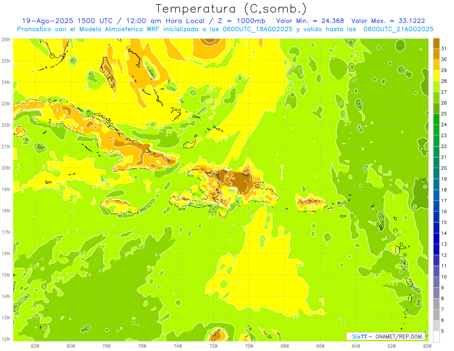This screenshot has width=454, height=351.
Task: Pick the green legend band between 26 and 27
Action: pos(436,97)
